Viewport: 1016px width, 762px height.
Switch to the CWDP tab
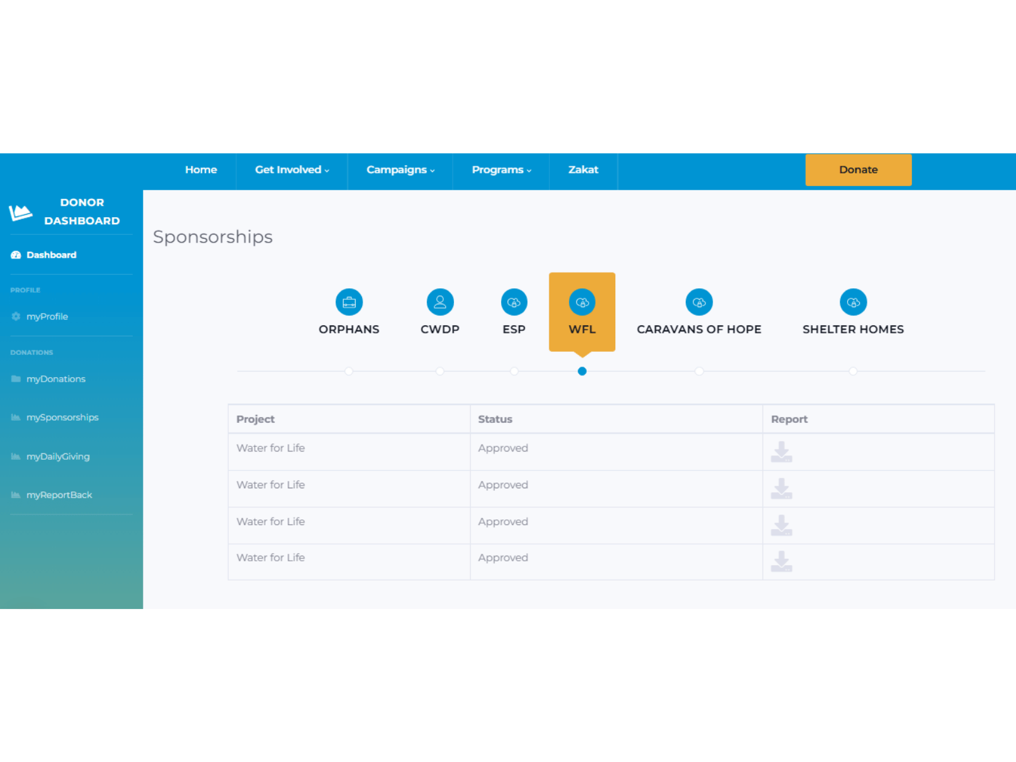pos(440,329)
